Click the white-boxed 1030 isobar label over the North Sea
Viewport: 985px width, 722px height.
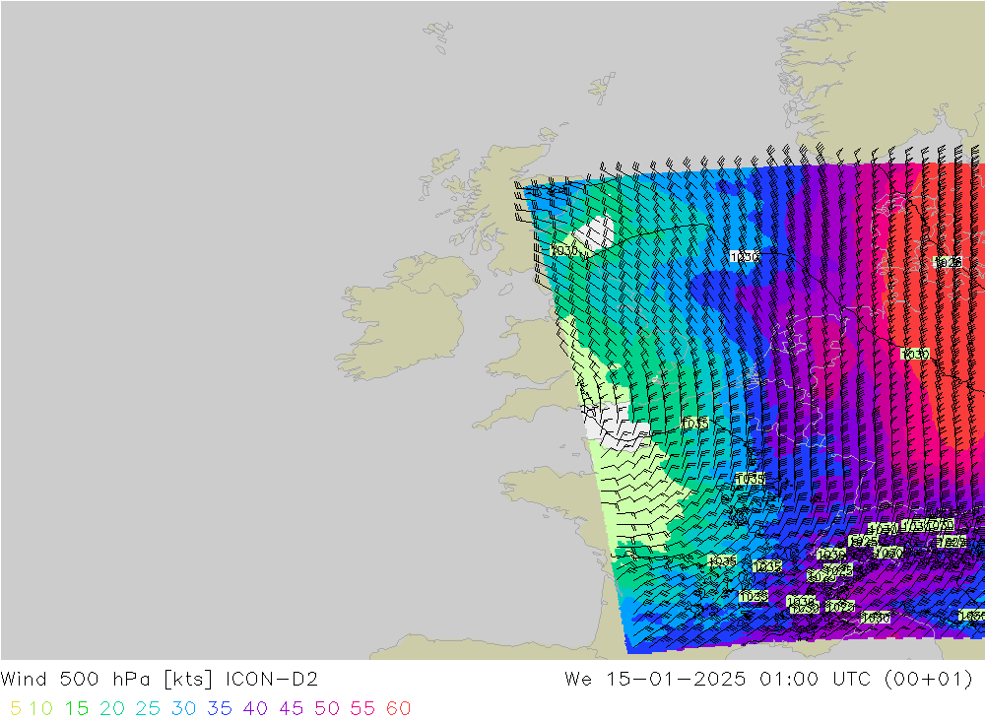[x=745, y=256]
